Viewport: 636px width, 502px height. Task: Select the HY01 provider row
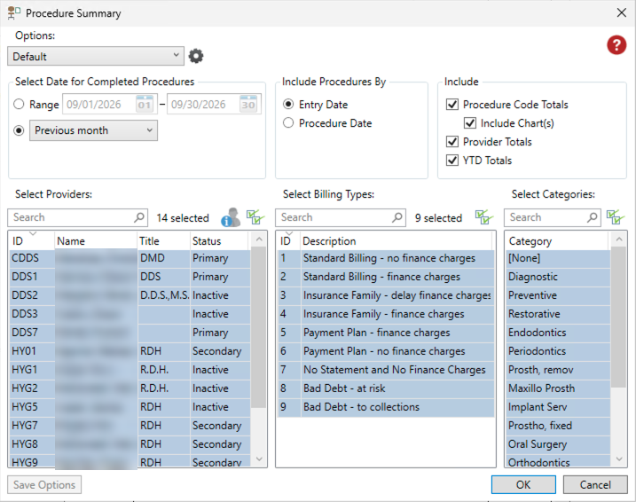tap(130, 350)
